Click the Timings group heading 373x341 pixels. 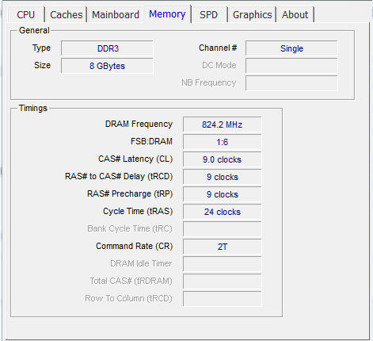pyautogui.click(x=33, y=108)
